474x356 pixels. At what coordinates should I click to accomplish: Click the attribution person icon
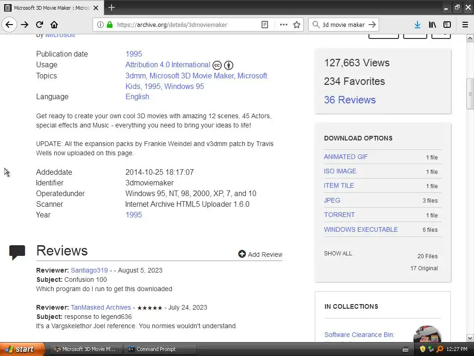[229, 65]
